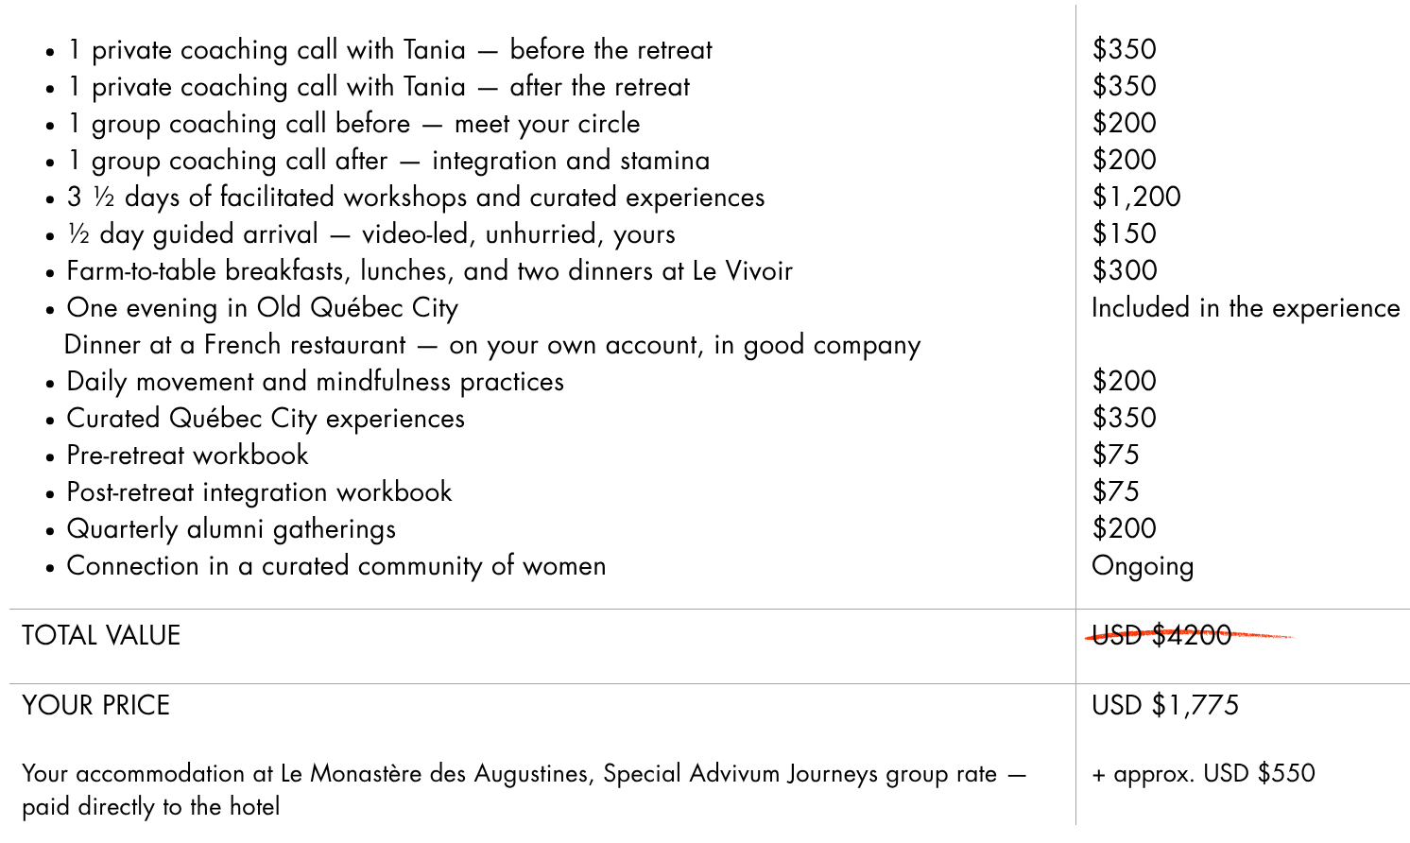This screenshot has width=1410, height=843.
Task: Click the 'before the retreat' private coaching line
Action: [389, 50]
